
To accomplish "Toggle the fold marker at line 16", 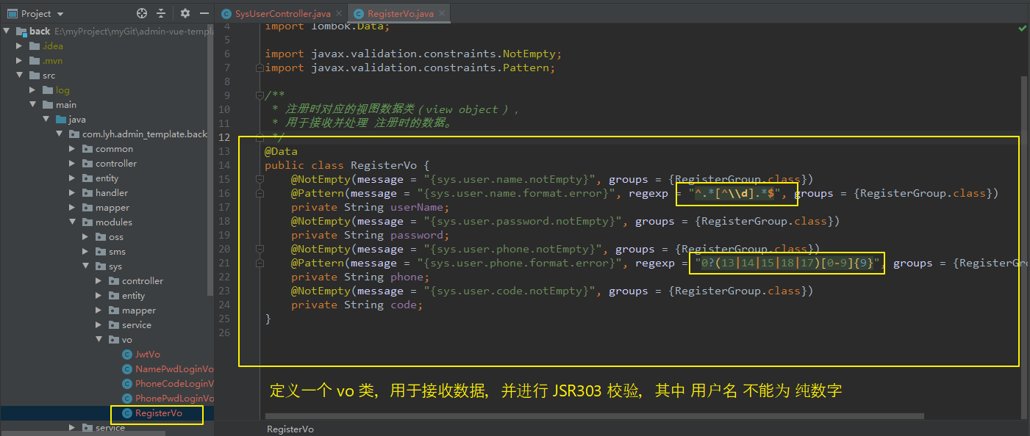I will coord(259,193).
